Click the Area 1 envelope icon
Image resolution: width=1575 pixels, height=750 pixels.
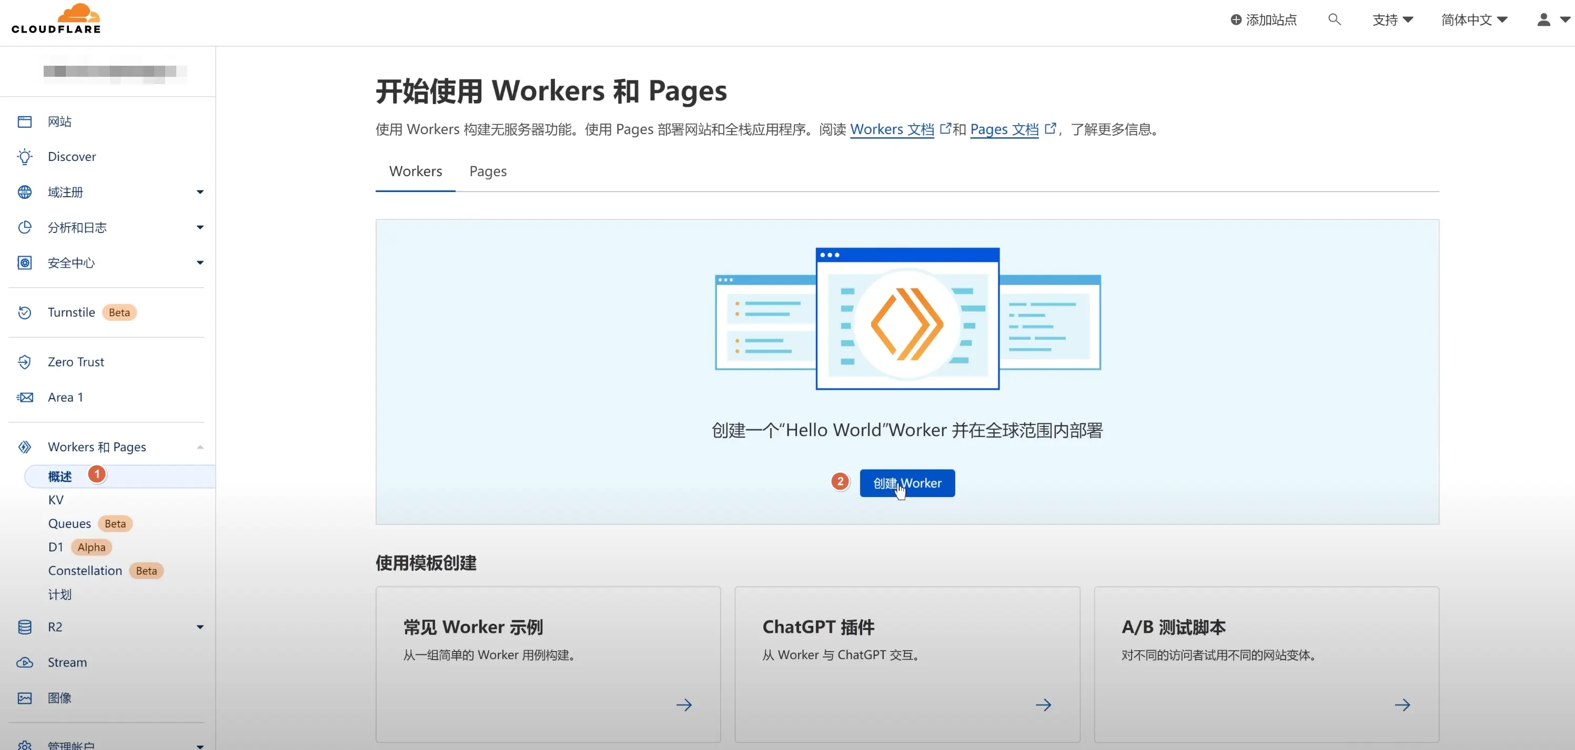pyautogui.click(x=24, y=397)
